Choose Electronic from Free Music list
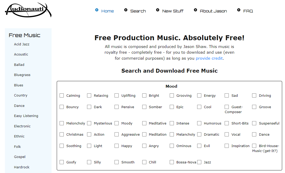285x173 pixels. point(22,126)
